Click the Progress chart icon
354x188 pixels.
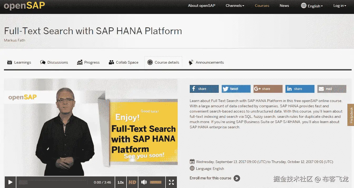pyautogui.click(x=80, y=62)
